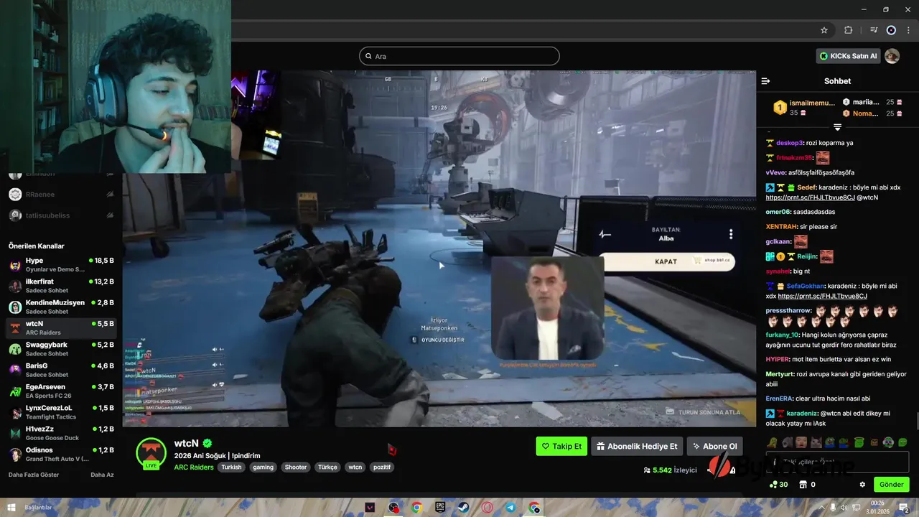919x517 pixels.
Task: Select the Türkçe tag
Action: pos(327,467)
